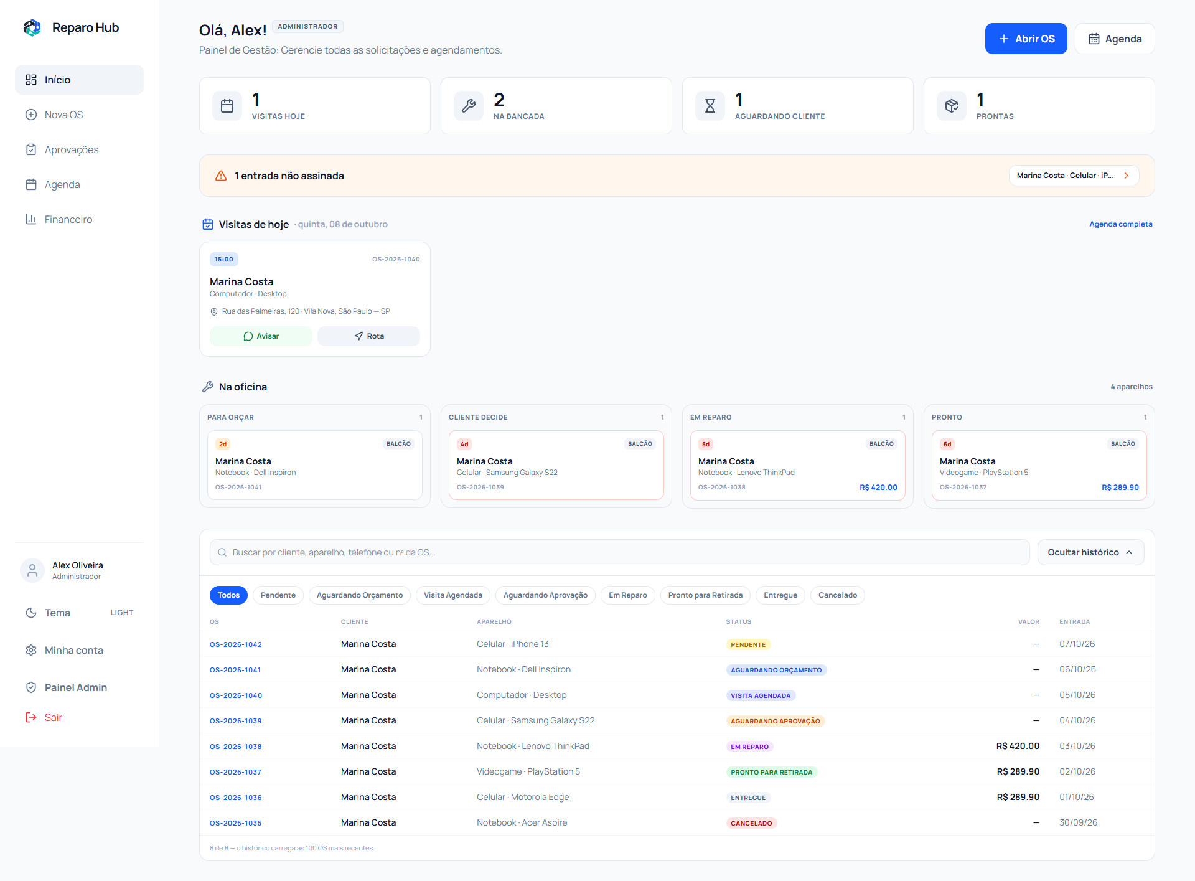Open Financeiro in the sidebar
The width and height of the screenshot is (1195, 881).
tap(79, 219)
